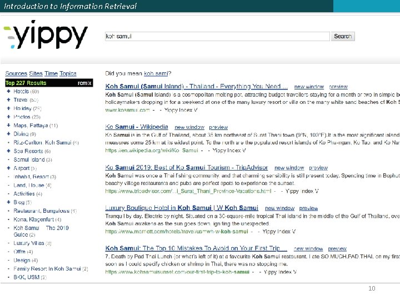Open Ko Samui 2019 TripAdvisor result

187,168
